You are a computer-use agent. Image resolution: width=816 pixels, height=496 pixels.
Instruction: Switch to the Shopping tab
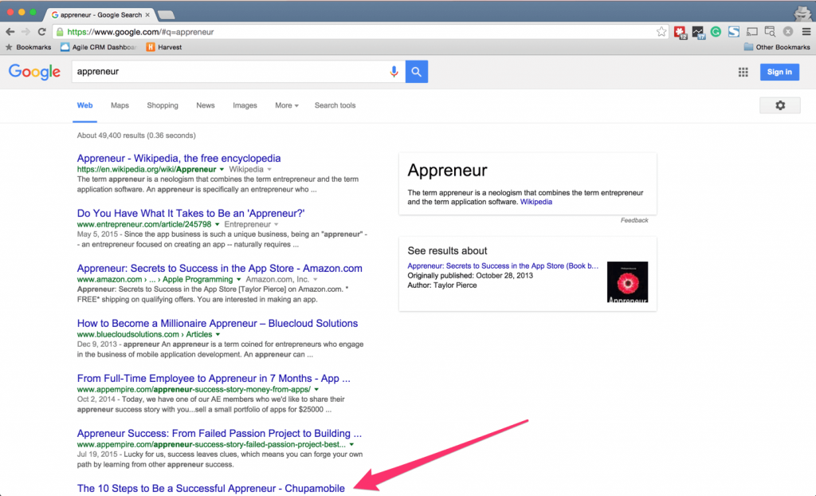click(x=163, y=105)
